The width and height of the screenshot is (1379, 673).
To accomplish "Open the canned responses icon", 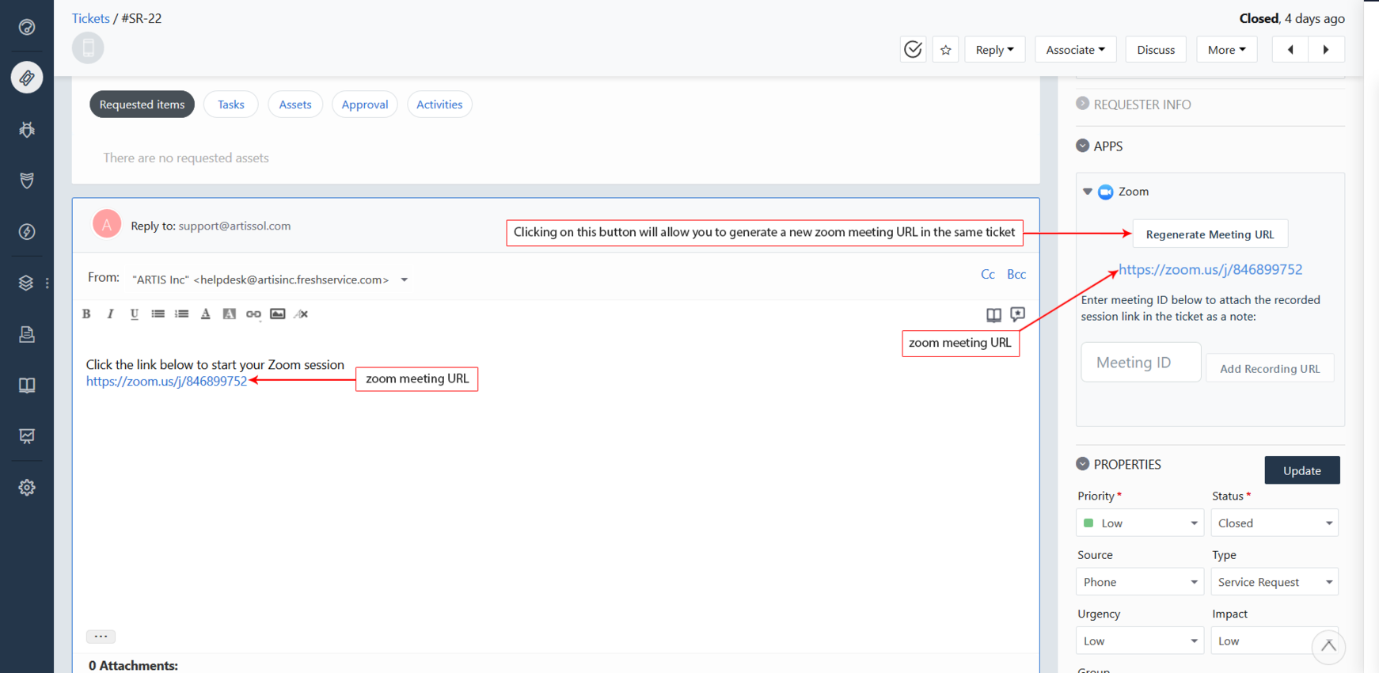I will pos(1018,314).
